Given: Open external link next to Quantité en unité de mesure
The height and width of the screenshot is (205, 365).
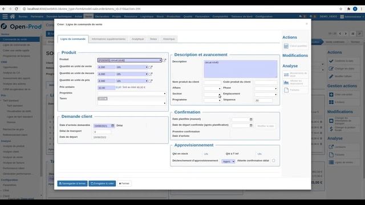Looking at the screenshot, I should coord(151,74).
